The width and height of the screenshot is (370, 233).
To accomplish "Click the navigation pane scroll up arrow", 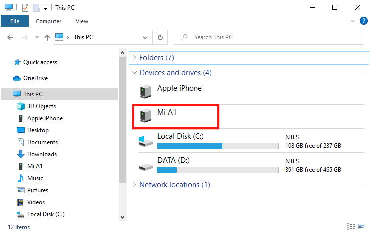I will click(x=122, y=53).
